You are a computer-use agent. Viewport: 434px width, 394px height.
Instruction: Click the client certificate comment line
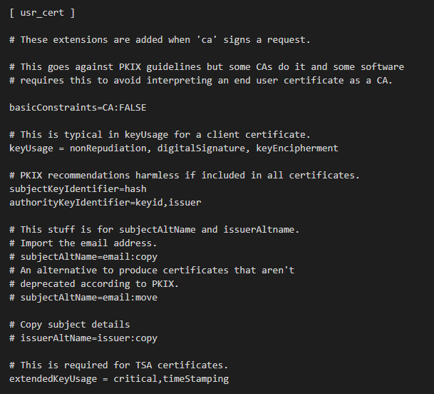tap(160, 135)
